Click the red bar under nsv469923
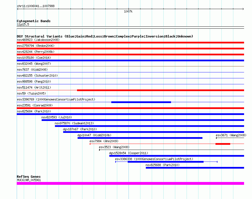 coord(130,43)
